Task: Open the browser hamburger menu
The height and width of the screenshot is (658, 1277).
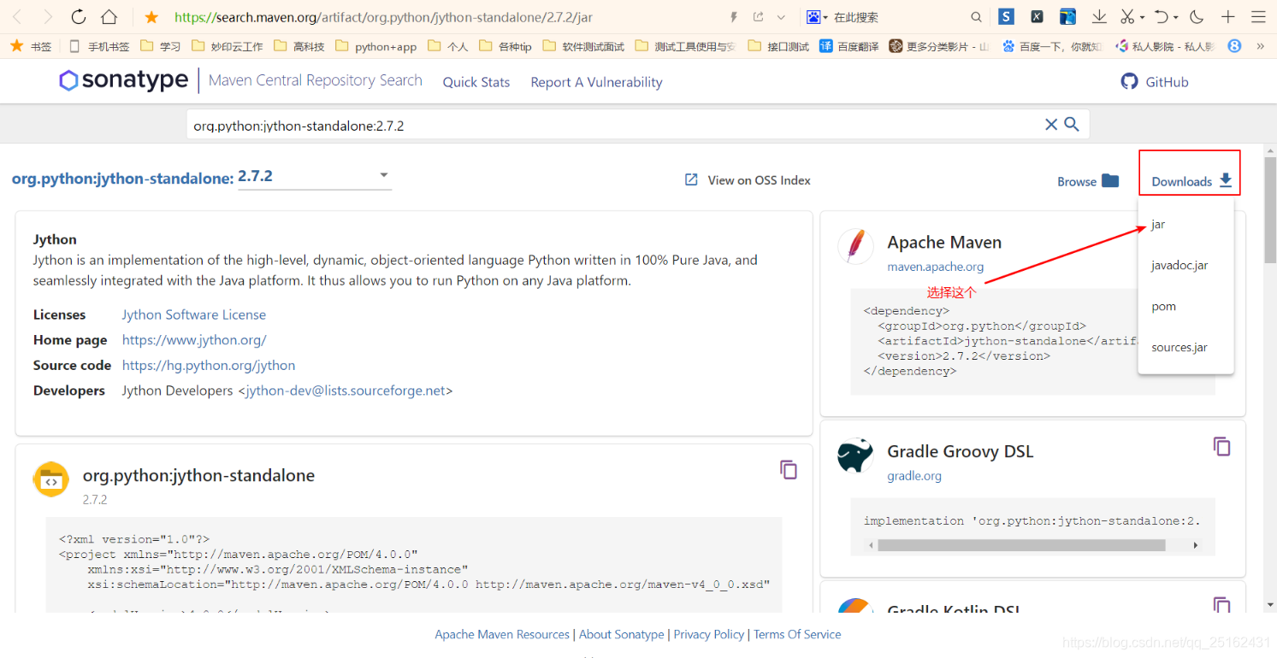Action: point(1258,17)
